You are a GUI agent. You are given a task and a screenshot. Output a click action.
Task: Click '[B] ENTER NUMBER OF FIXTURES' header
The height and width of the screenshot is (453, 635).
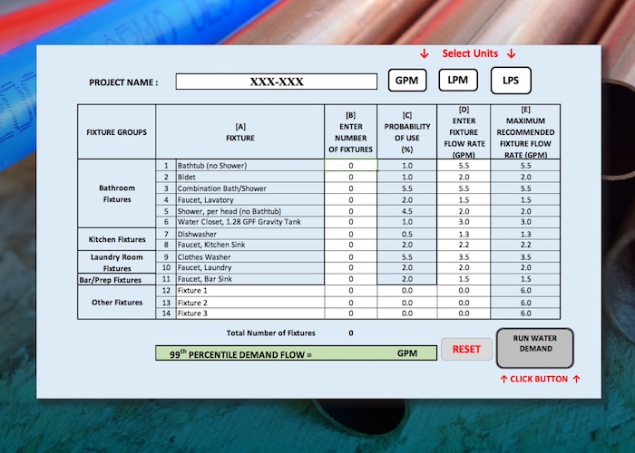coord(351,132)
